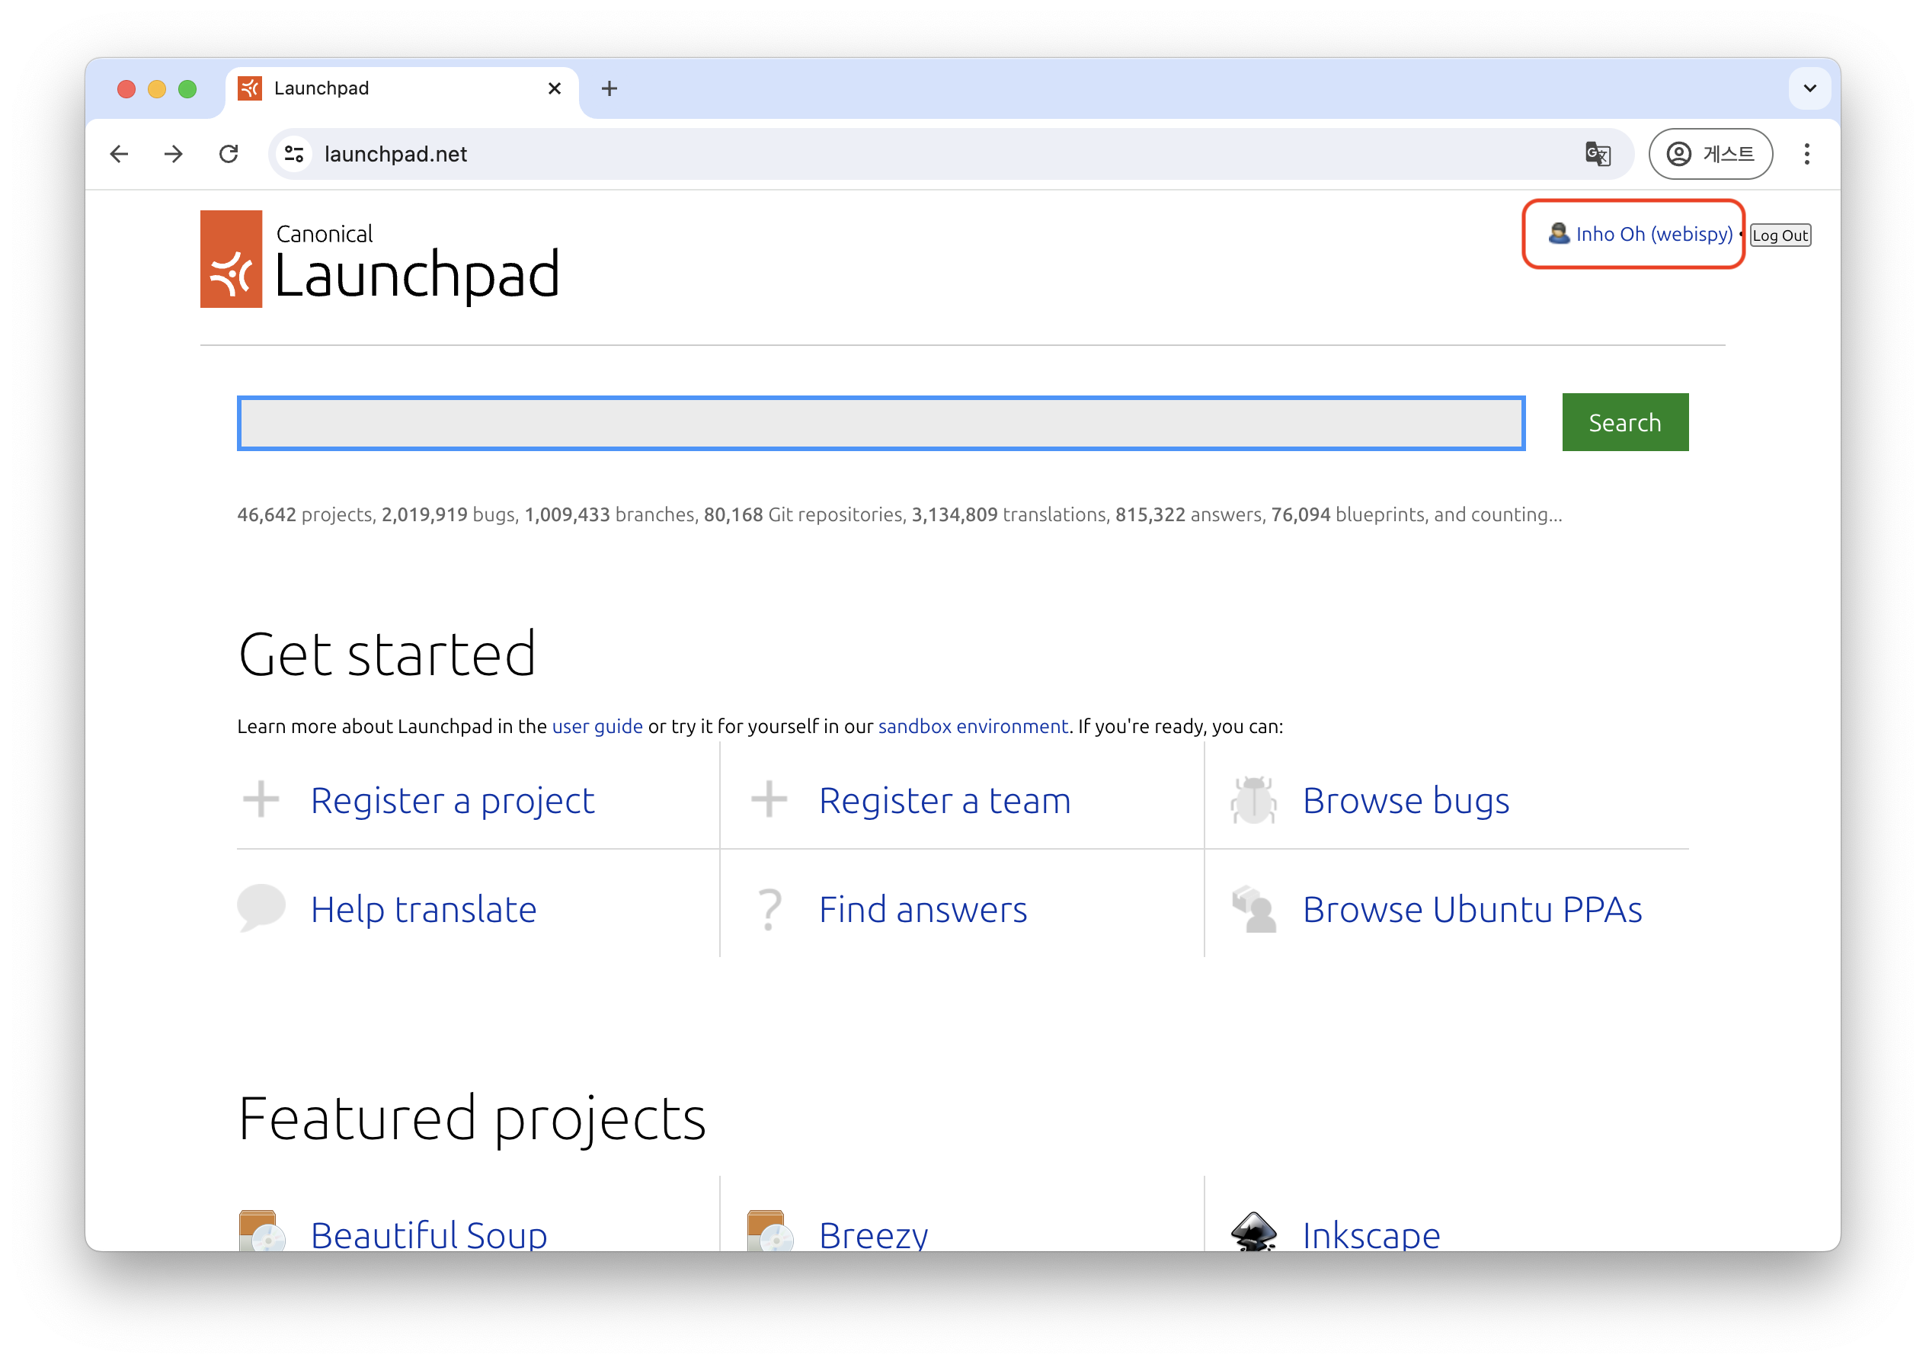This screenshot has width=1926, height=1364.
Task: Click the user avatar icon next to Inho Oh
Action: pos(1558,233)
